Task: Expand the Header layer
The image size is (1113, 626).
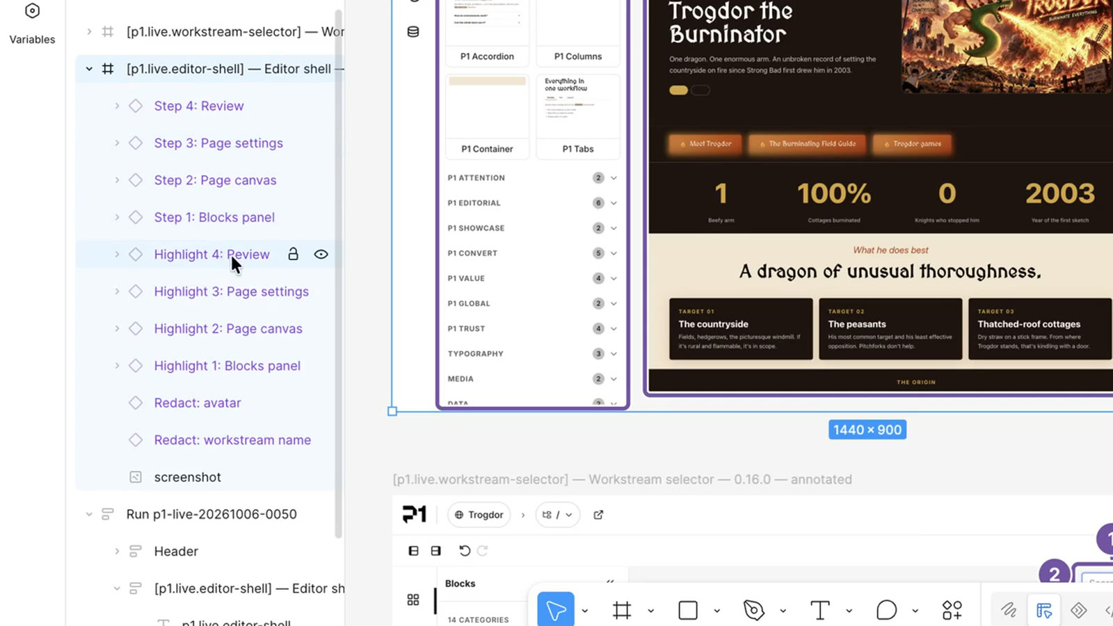Action: 117,551
